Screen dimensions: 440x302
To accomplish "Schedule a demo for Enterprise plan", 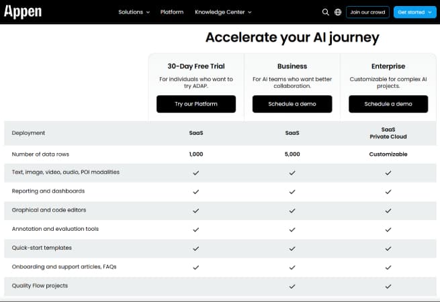I will point(388,104).
